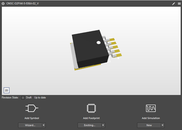Click the component chip icon beside the title
Image resolution: width=182 pixels, height=130 pixels.
(3, 3)
